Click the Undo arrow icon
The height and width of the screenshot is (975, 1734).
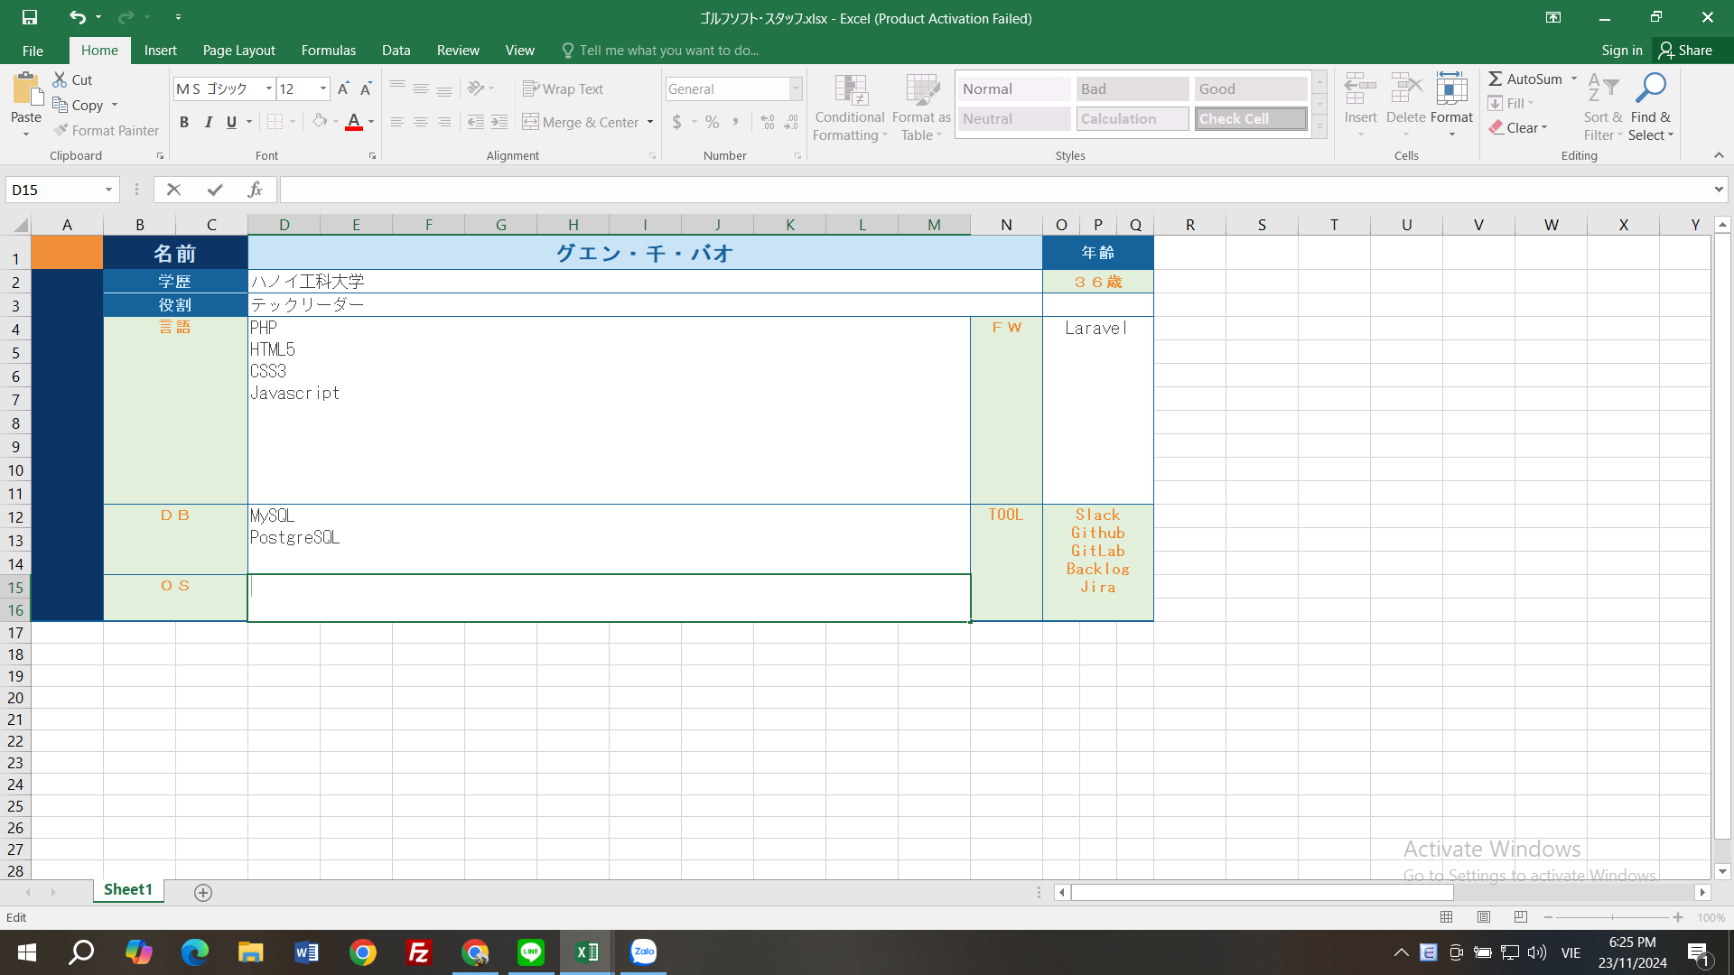tap(78, 17)
